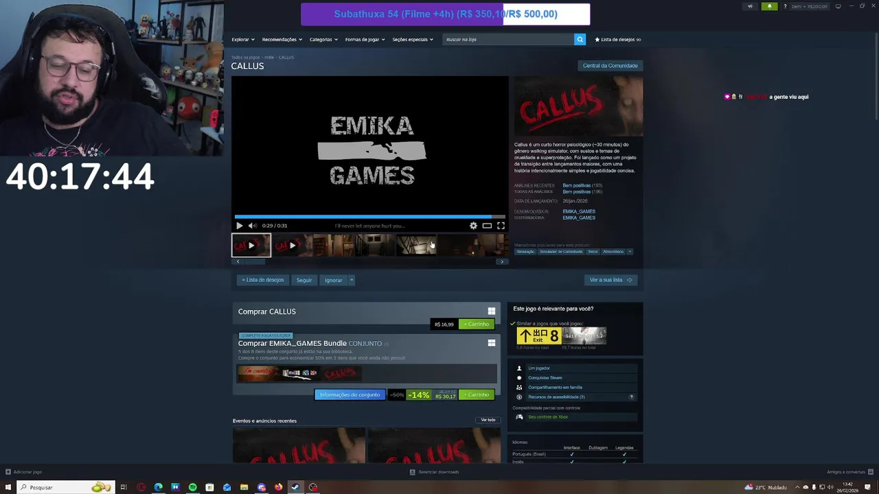Screen dimensions: 879x494
Task: Select the first trailer thumbnail
Action: (251, 245)
